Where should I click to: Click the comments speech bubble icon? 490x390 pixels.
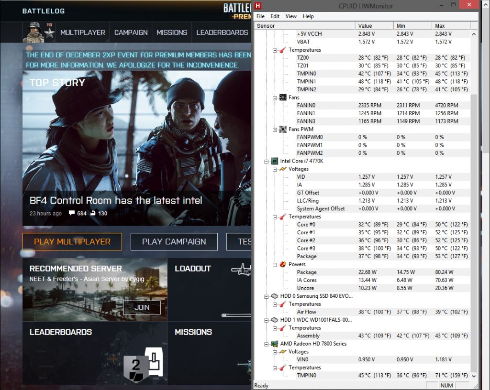pyautogui.click(x=71, y=213)
